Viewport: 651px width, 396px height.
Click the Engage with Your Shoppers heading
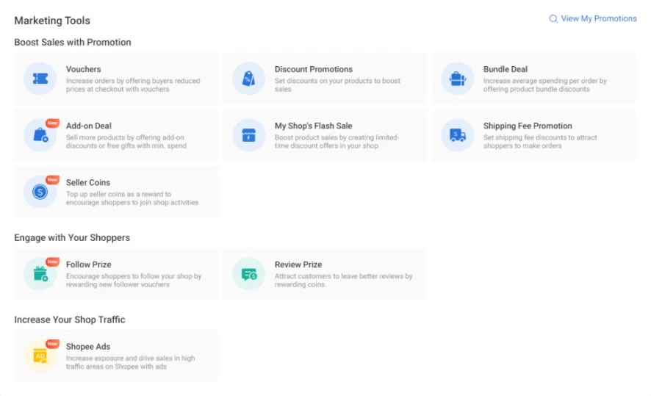[72, 238]
